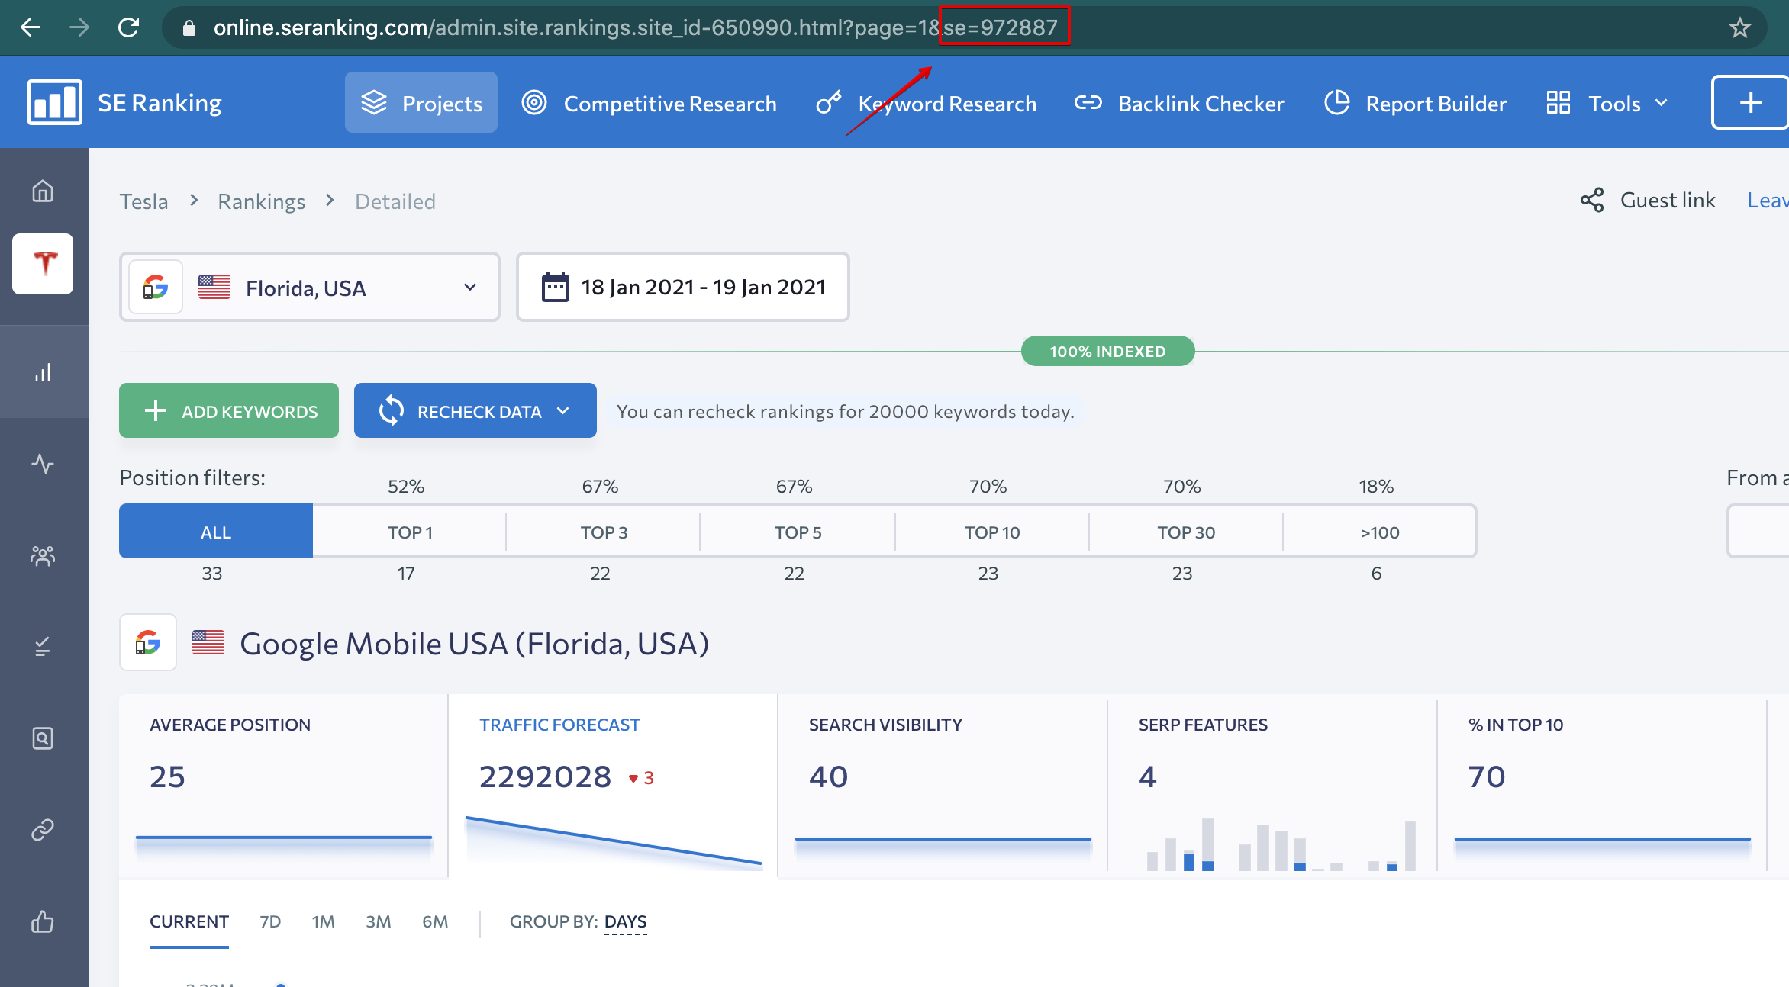This screenshot has width=1789, height=987.
Task: Open checklist sidebar icon
Action: pyautogui.click(x=43, y=647)
